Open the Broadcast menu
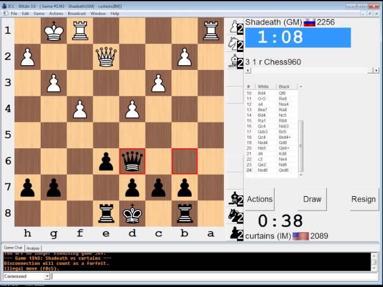Viewport: 383px width, 287px height. pyautogui.click(x=77, y=13)
